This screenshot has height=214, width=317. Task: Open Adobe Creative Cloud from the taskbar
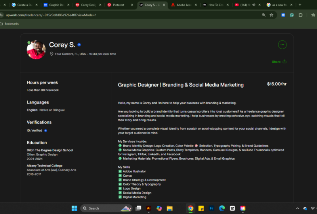243,208
